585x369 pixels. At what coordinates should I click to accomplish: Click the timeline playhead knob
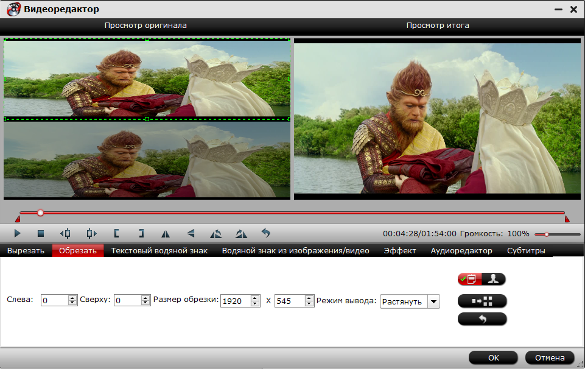click(x=40, y=213)
